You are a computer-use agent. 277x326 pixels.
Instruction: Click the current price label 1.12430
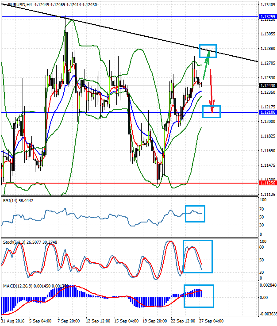click(x=267, y=85)
